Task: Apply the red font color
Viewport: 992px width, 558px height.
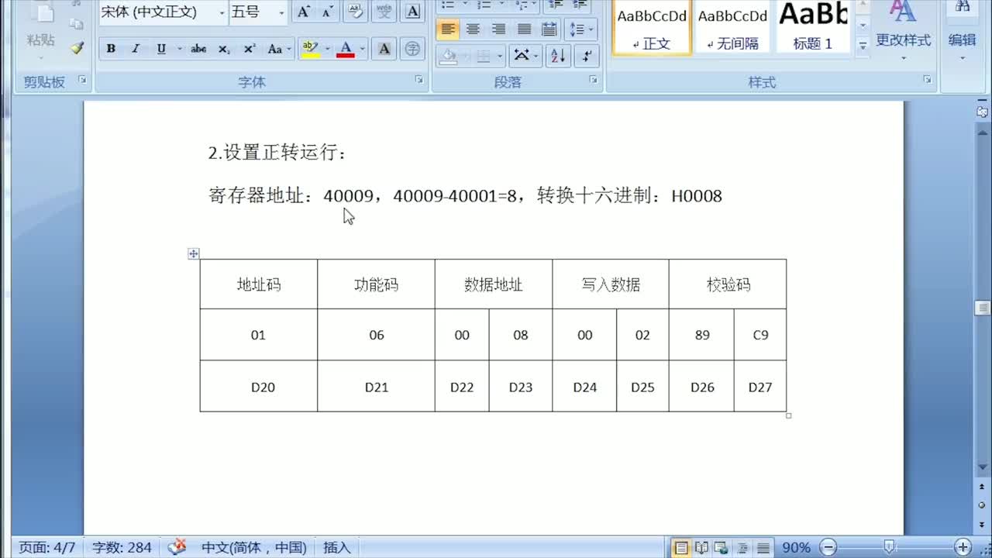Action: coord(346,49)
